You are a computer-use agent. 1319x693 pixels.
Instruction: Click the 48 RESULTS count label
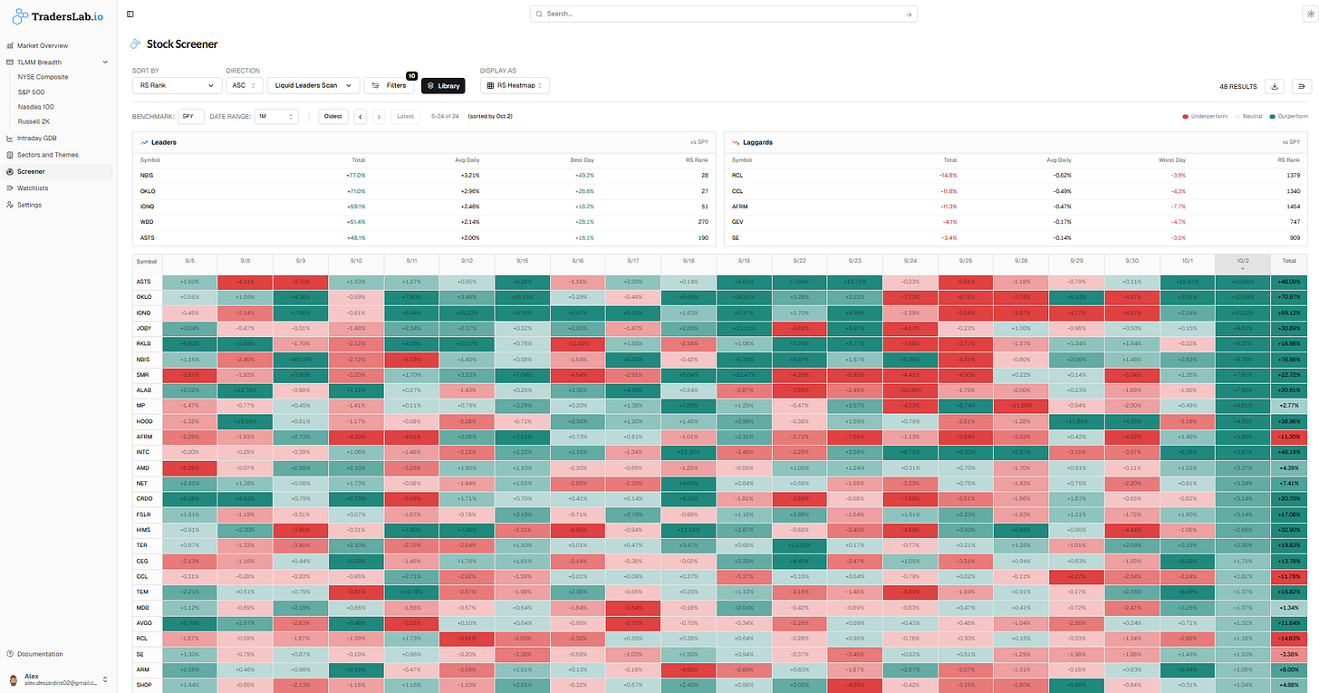(x=1237, y=86)
